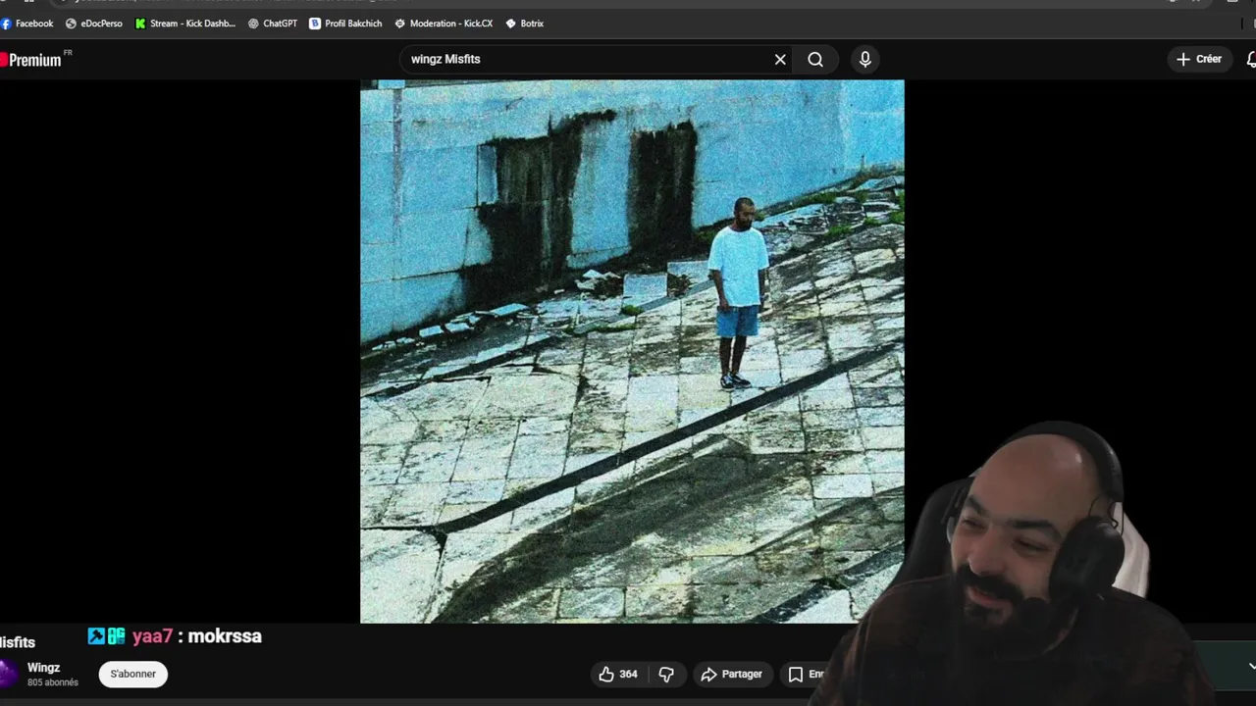Open the Facebook bookmark
Screen dimensions: 1256x706
click(x=27, y=24)
